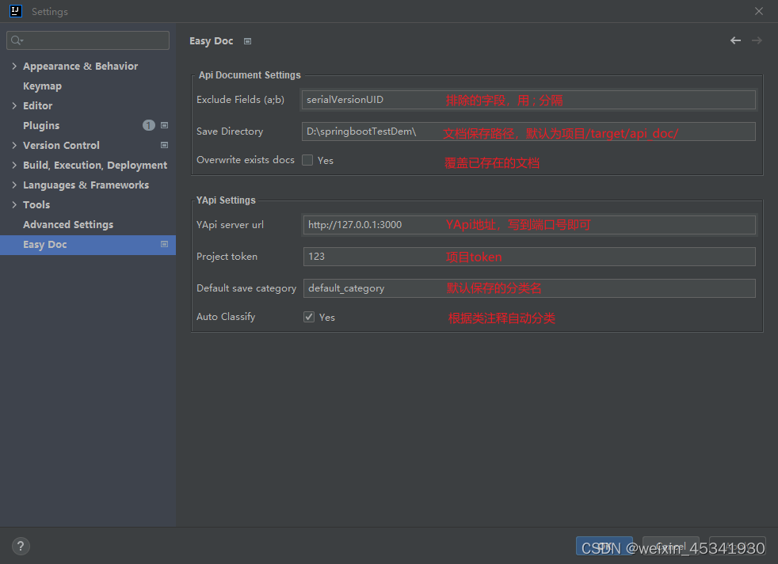Click the Overwrite exists docs label
Screen dimensions: 778x564
coord(245,160)
